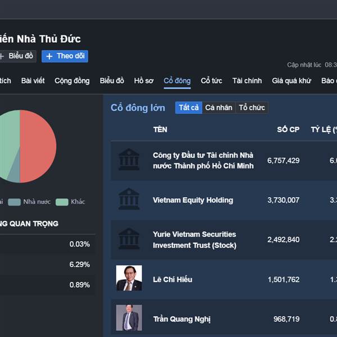The height and width of the screenshot is (337, 337).
Task: Click the share count 968,719
Action: tap(286, 319)
